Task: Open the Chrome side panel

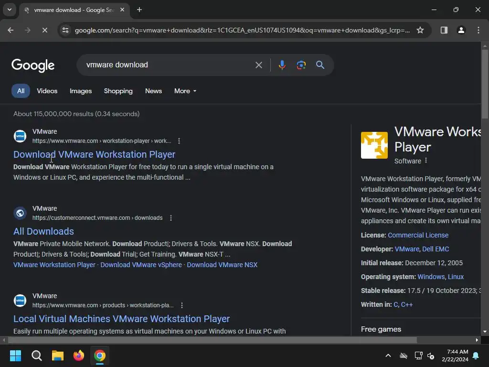Action: pos(444,30)
